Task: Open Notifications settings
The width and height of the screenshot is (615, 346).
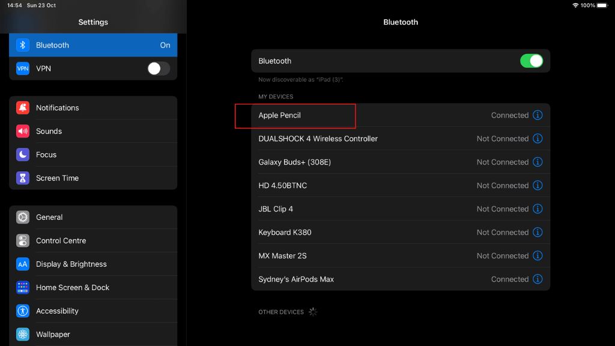Action: pyautogui.click(x=93, y=108)
